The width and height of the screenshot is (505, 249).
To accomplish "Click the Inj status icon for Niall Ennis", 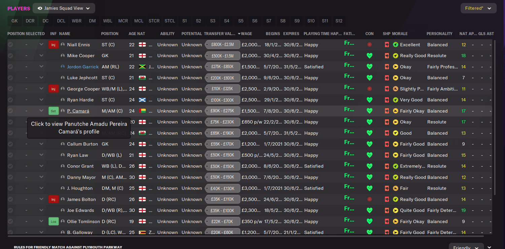I will (54, 45).
